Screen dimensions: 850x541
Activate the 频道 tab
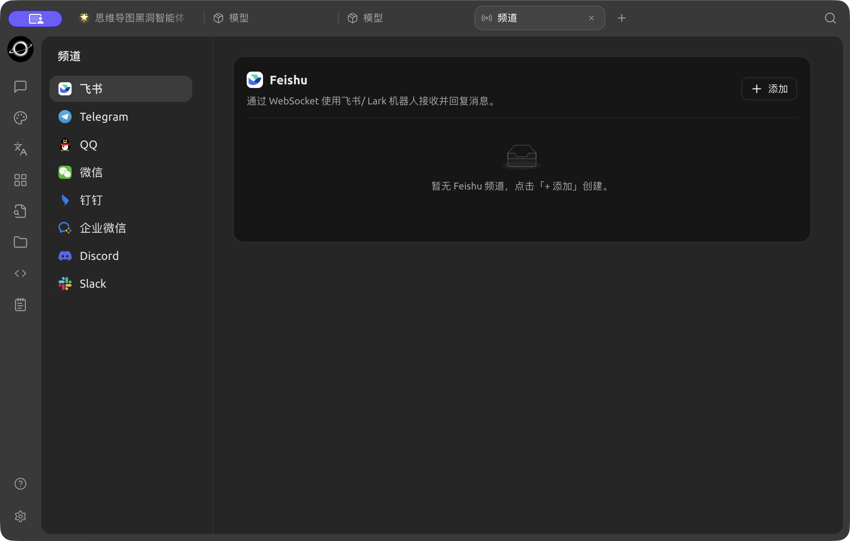[x=540, y=18]
